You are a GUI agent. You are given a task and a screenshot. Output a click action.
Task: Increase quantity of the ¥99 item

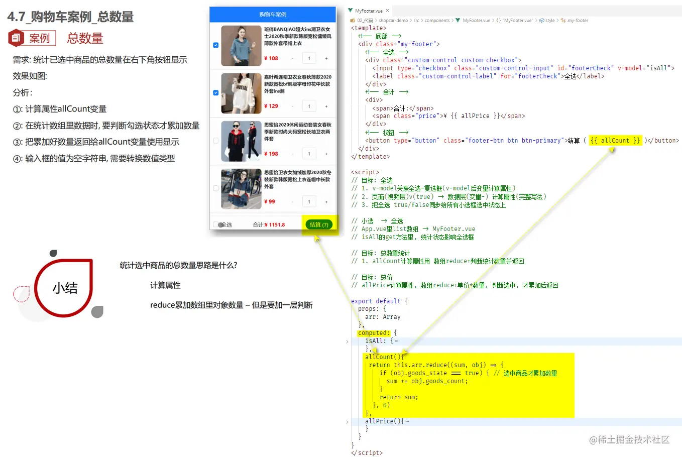point(326,201)
